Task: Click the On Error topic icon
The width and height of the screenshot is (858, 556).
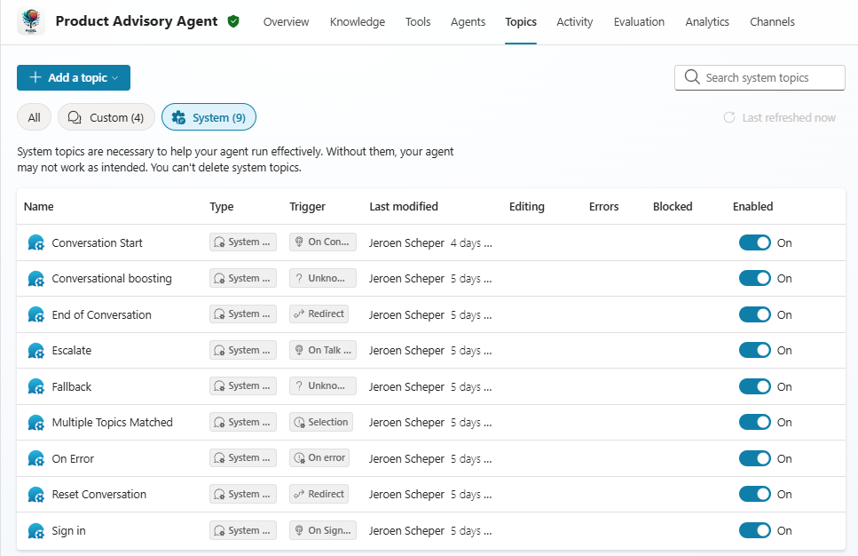Action: click(36, 459)
